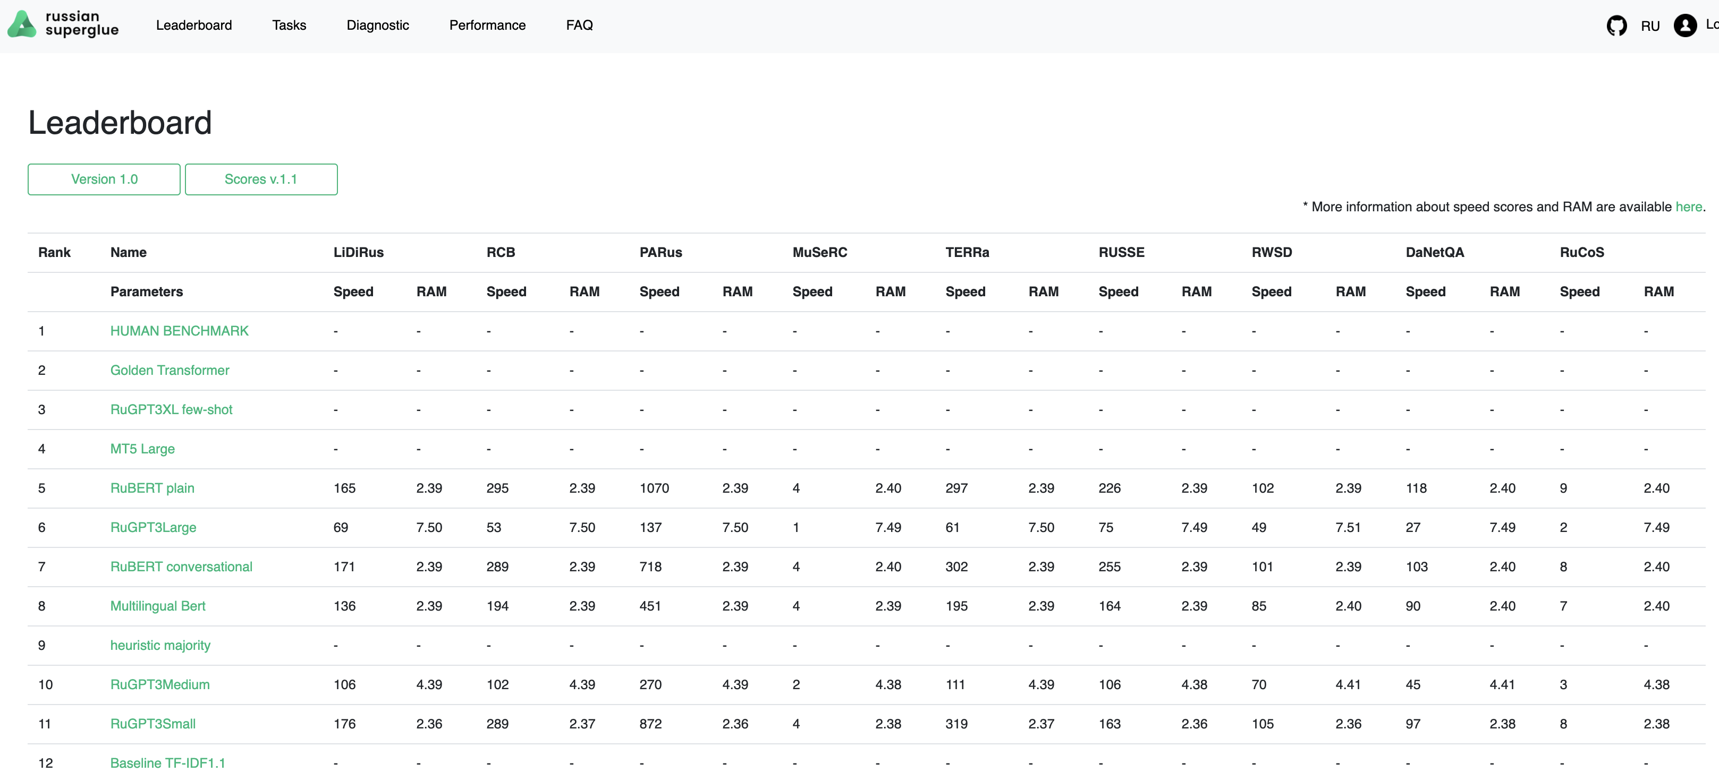Viewport: 1719px width, 781px height.
Task: Open the RuGPT3Small entry
Action: pyautogui.click(x=153, y=724)
